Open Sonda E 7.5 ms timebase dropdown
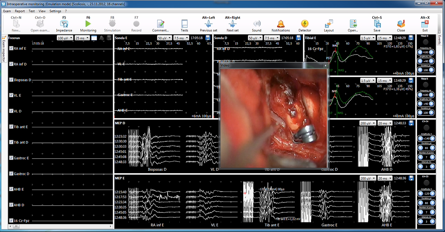 tap(181, 38)
